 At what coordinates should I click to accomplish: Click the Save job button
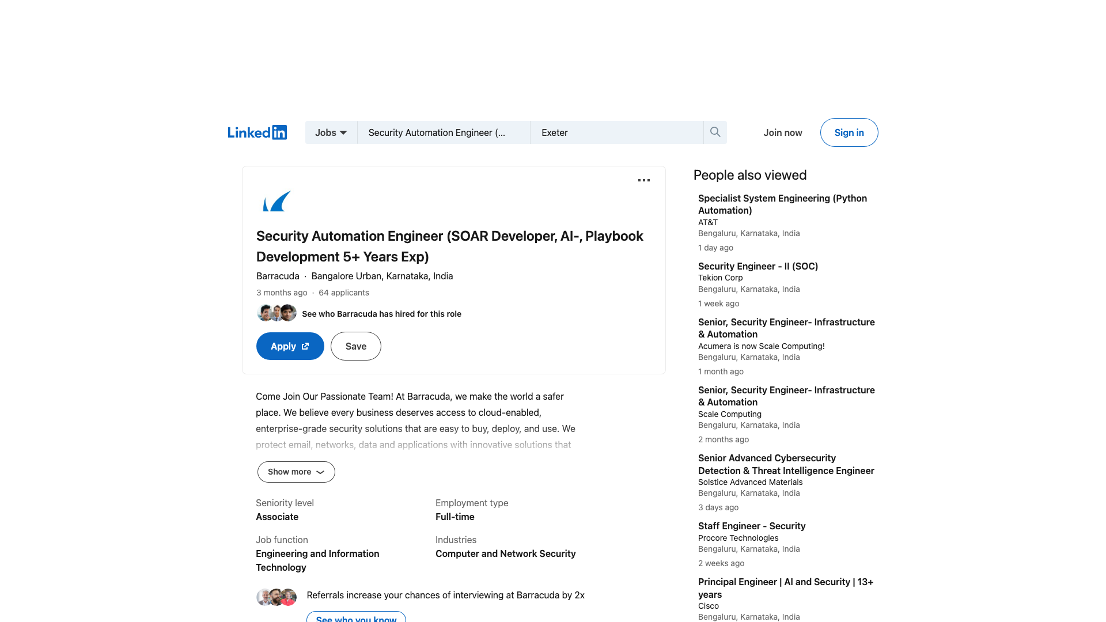[x=356, y=346]
